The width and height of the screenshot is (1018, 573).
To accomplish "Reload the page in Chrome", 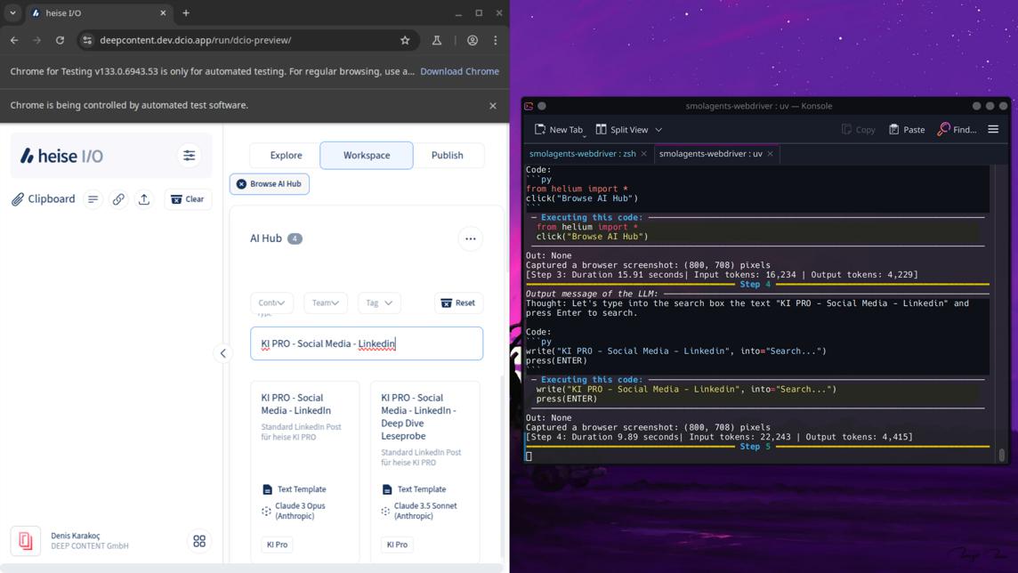I will [x=60, y=40].
